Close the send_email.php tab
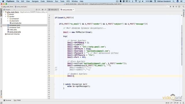The width and height of the screenshot is (185, 104). coord(73,10)
